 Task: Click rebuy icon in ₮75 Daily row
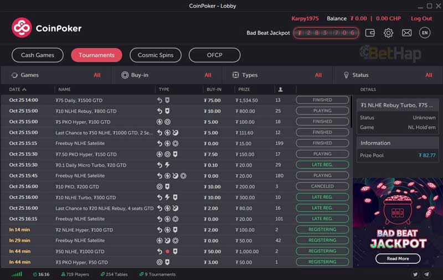[159, 100]
